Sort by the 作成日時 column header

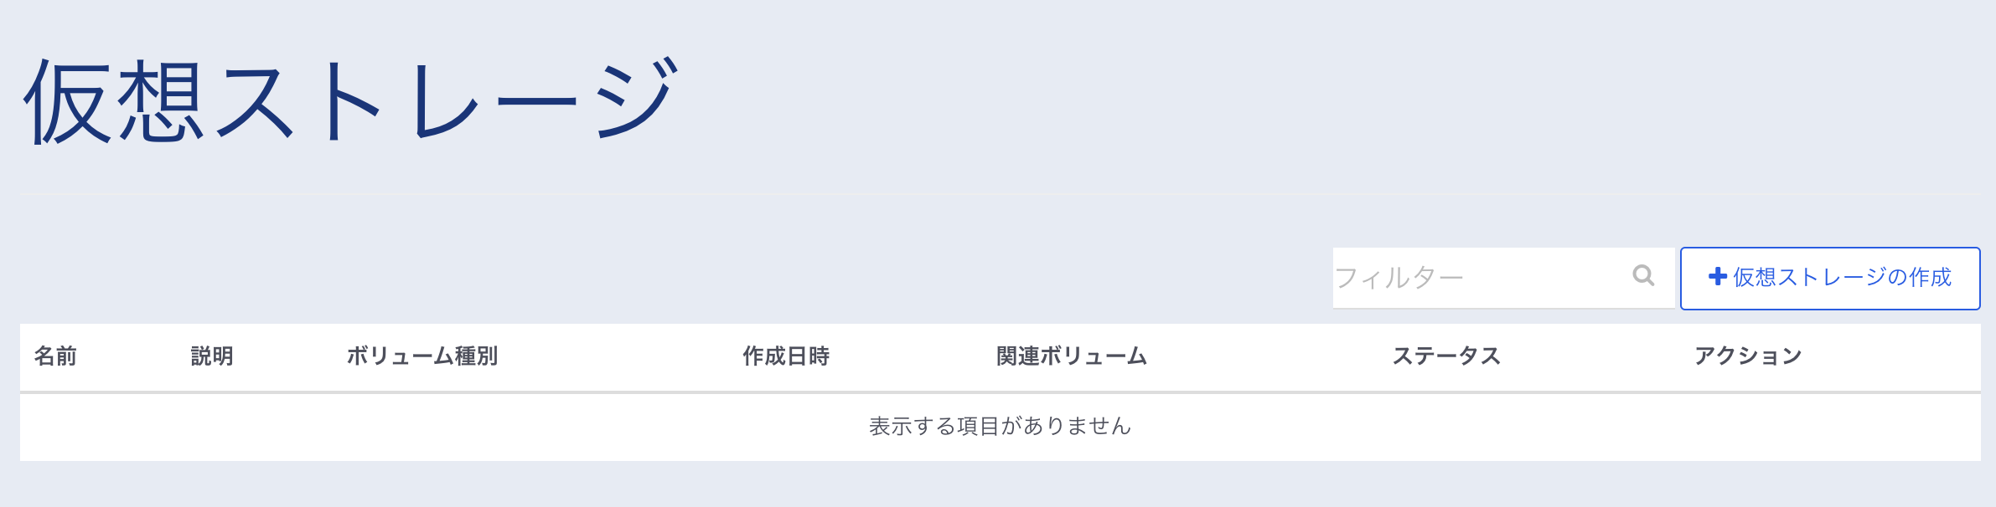click(786, 356)
